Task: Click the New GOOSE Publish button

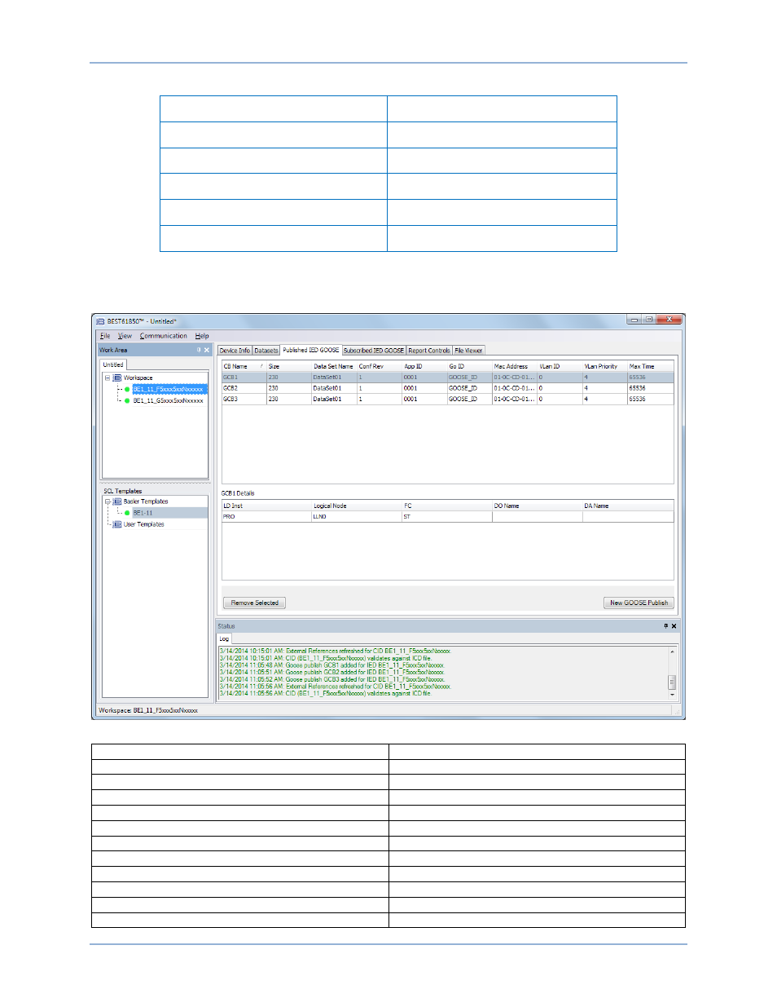Action: [x=639, y=603]
